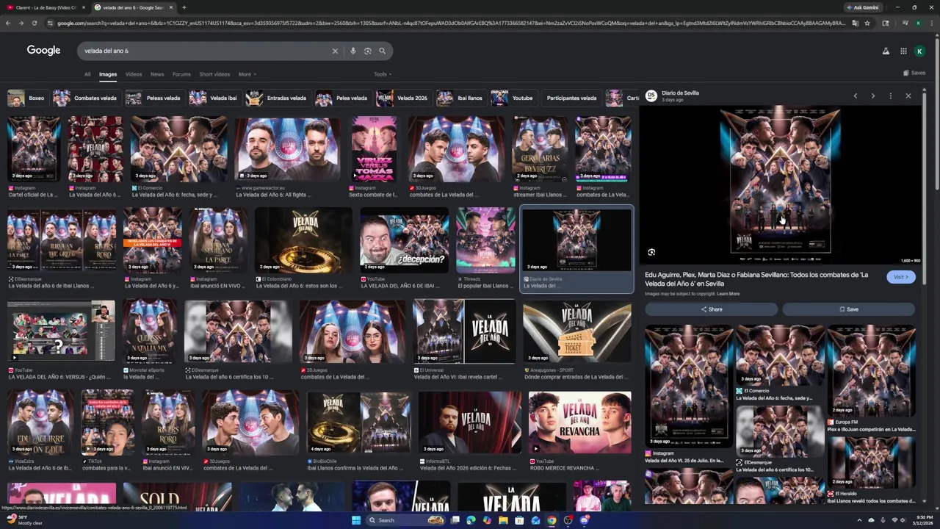This screenshot has width=940, height=529.
Task: Show hidden system tray icons chevron
Action: [859, 520]
